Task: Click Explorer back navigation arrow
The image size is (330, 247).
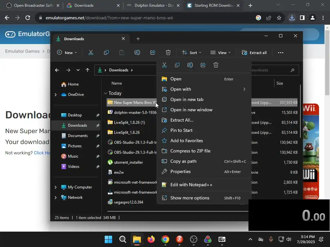Action: click(x=57, y=70)
